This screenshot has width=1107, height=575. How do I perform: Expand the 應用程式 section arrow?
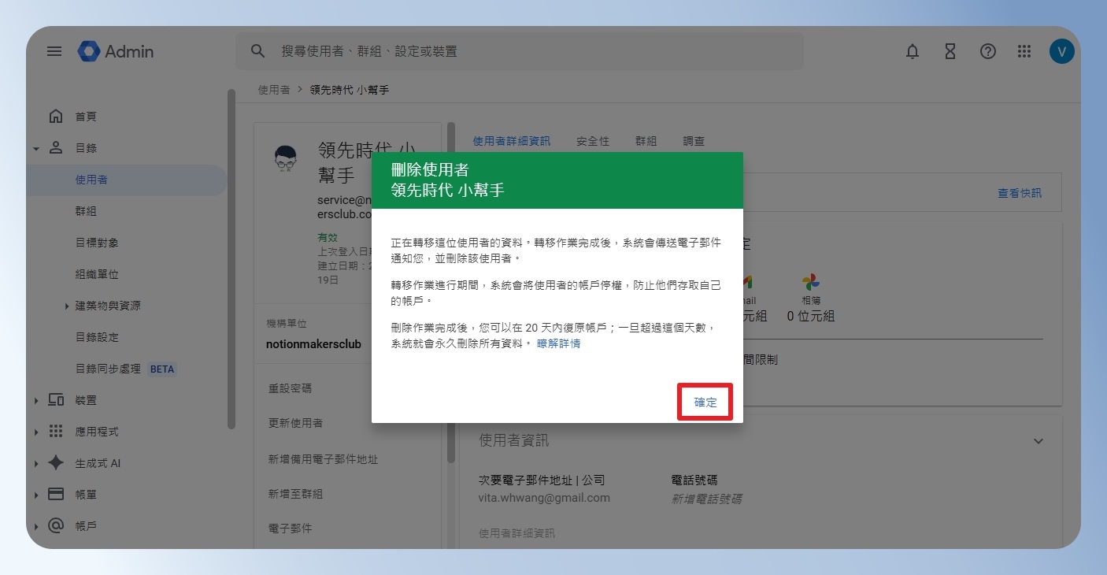click(x=36, y=432)
